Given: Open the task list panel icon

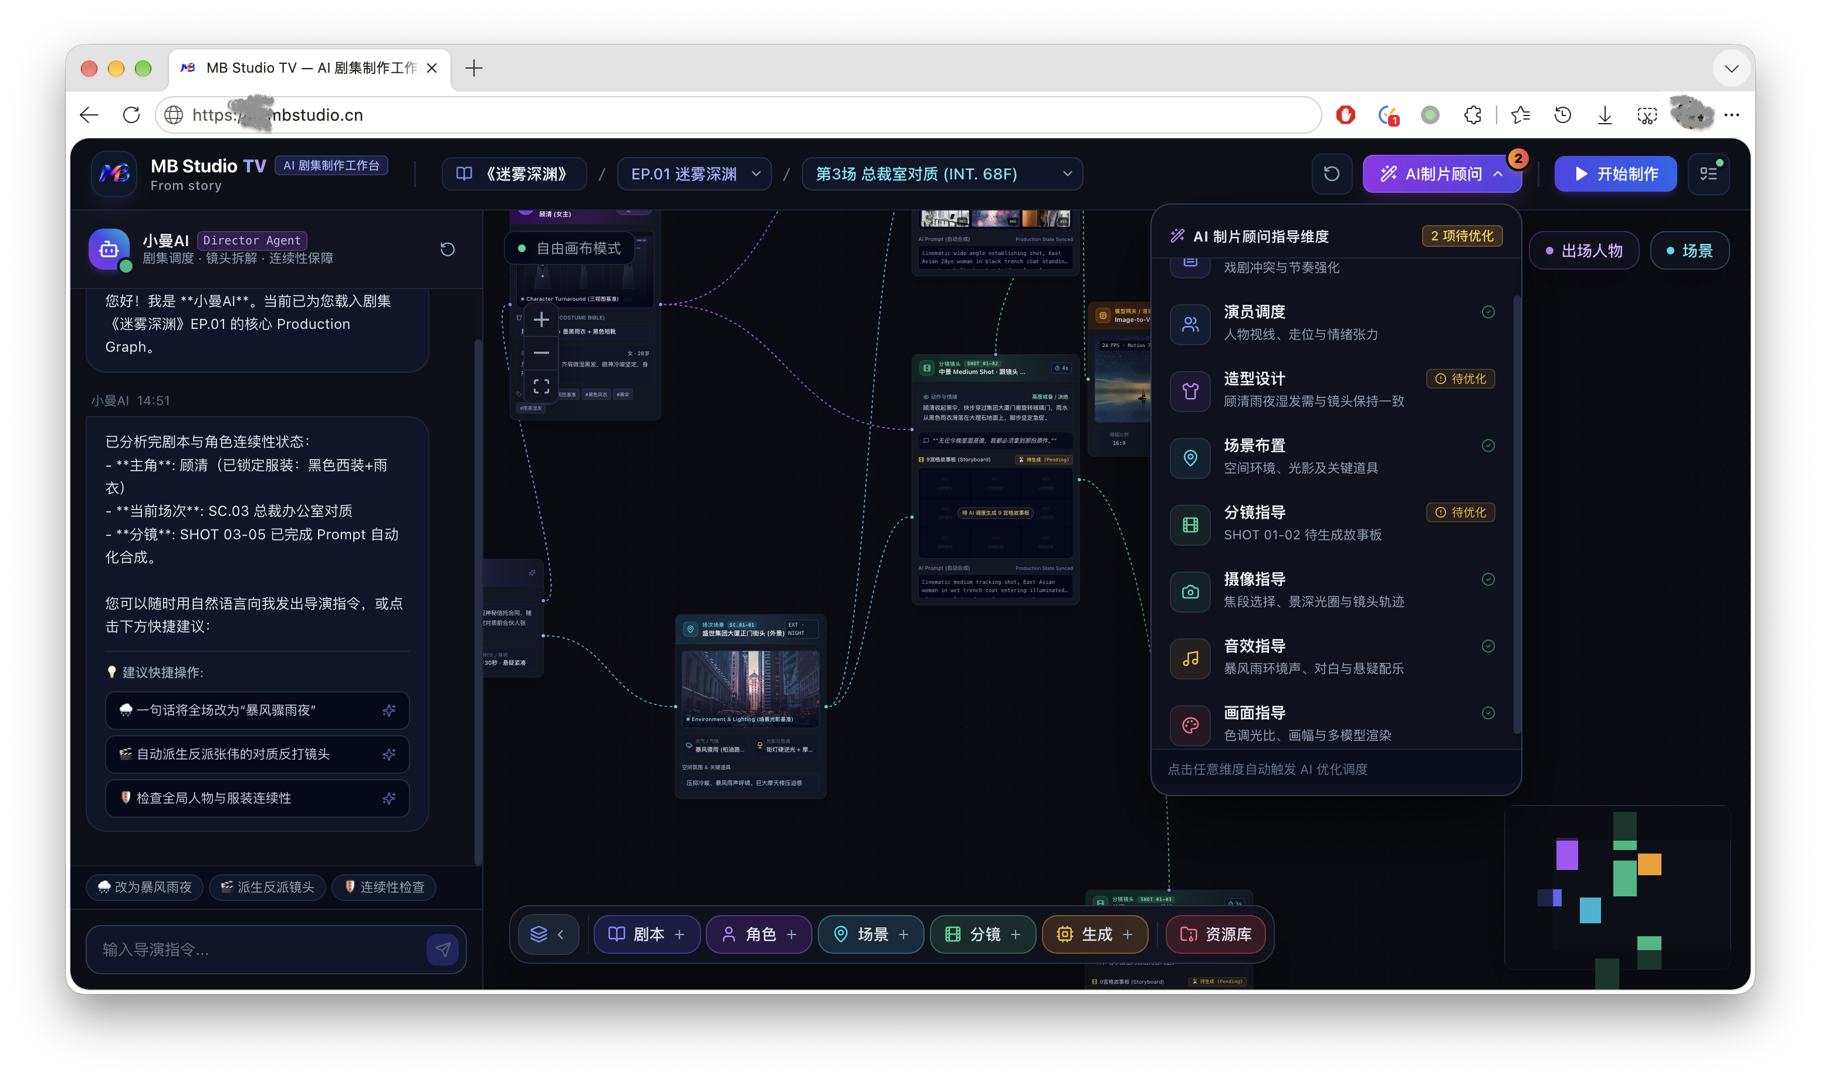Looking at the screenshot, I should (1708, 174).
